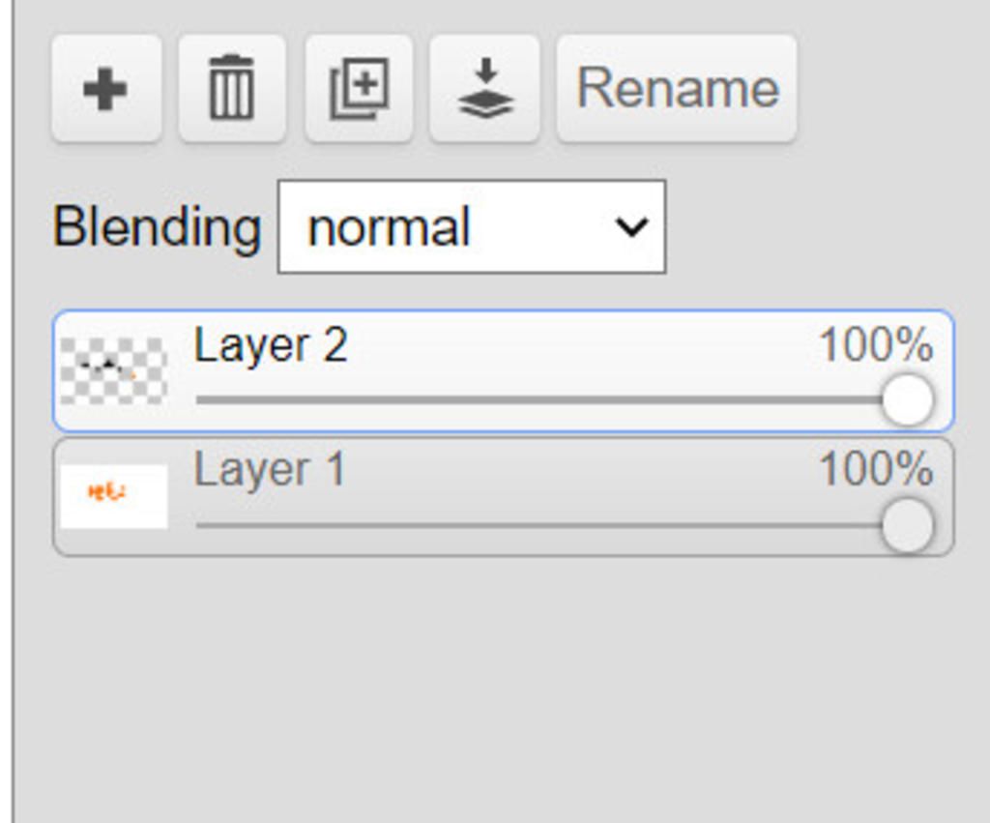Click the Layer 1 name label
Image resolution: width=990 pixels, height=823 pixels.
(270, 470)
